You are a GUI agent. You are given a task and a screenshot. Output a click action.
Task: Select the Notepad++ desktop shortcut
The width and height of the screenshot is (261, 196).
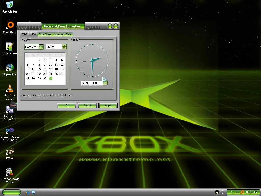point(10,48)
